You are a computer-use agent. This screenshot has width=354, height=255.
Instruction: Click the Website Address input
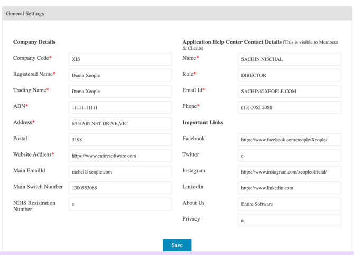click(x=120, y=156)
